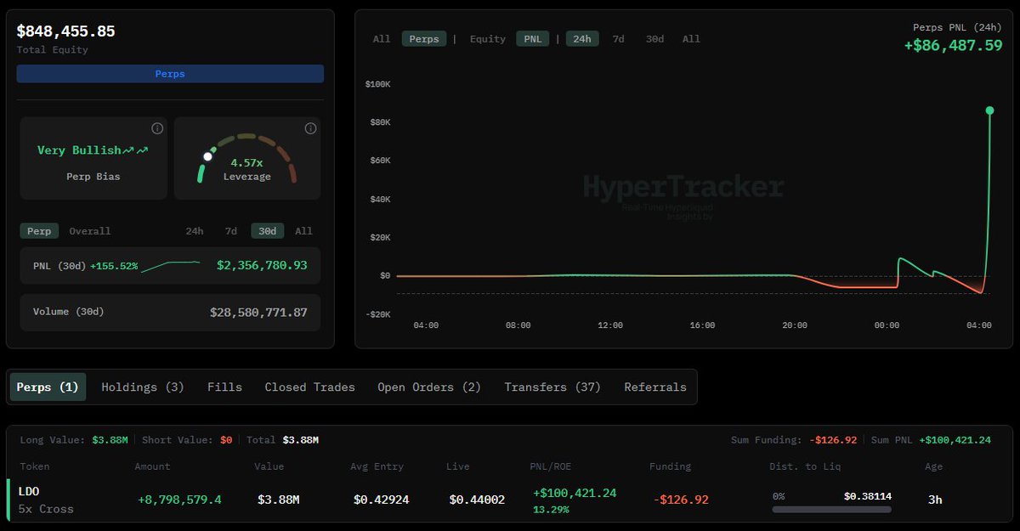Open the Fills tab
The width and height of the screenshot is (1020, 531).
pos(224,387)
